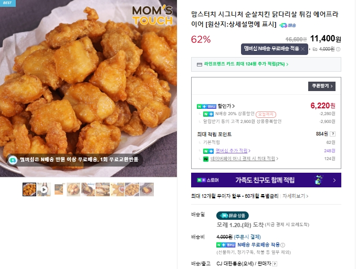This screenshot has width=356, height=269.
Task: Open the 최대 적립 포인트 question mark help
Action: 332,134
